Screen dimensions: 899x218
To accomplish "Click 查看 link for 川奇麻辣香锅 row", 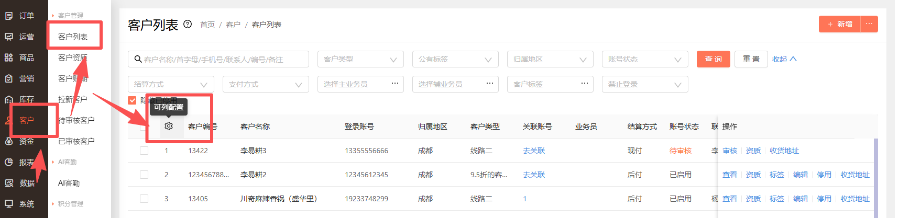I will [x=730, y=199].
